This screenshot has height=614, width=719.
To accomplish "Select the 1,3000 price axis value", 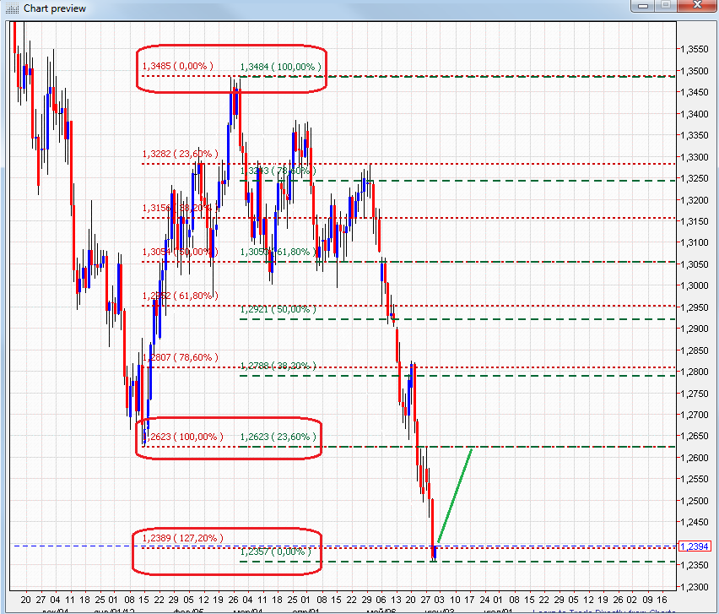I will (x=695, y=285).
